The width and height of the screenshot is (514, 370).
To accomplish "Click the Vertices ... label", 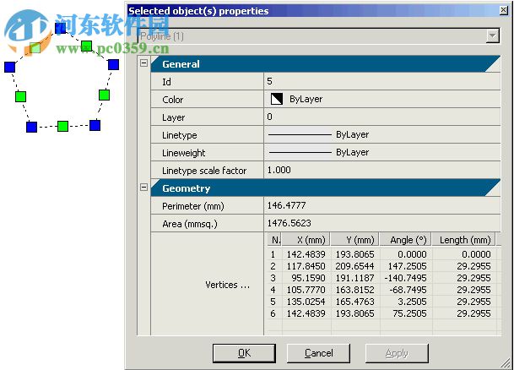I will 228,285.
